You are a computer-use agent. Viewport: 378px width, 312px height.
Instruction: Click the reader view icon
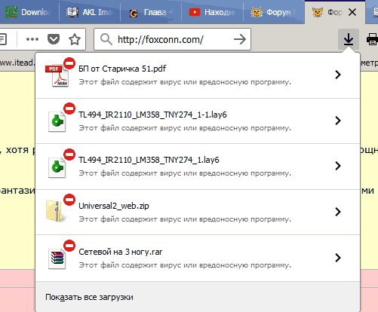(x=3, y=39)
